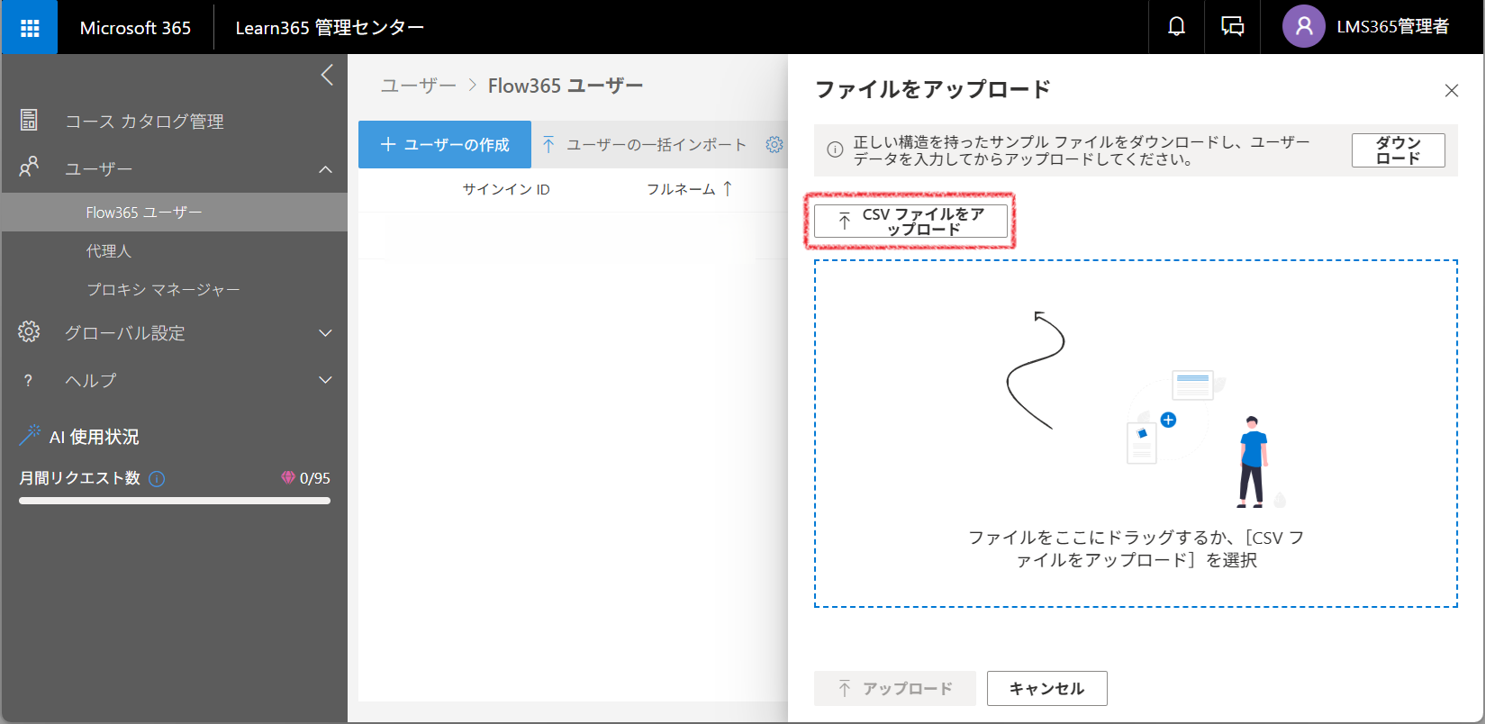Click ユーザーの一括インポート
1485x724 pixels.
[x=644, y=145]
